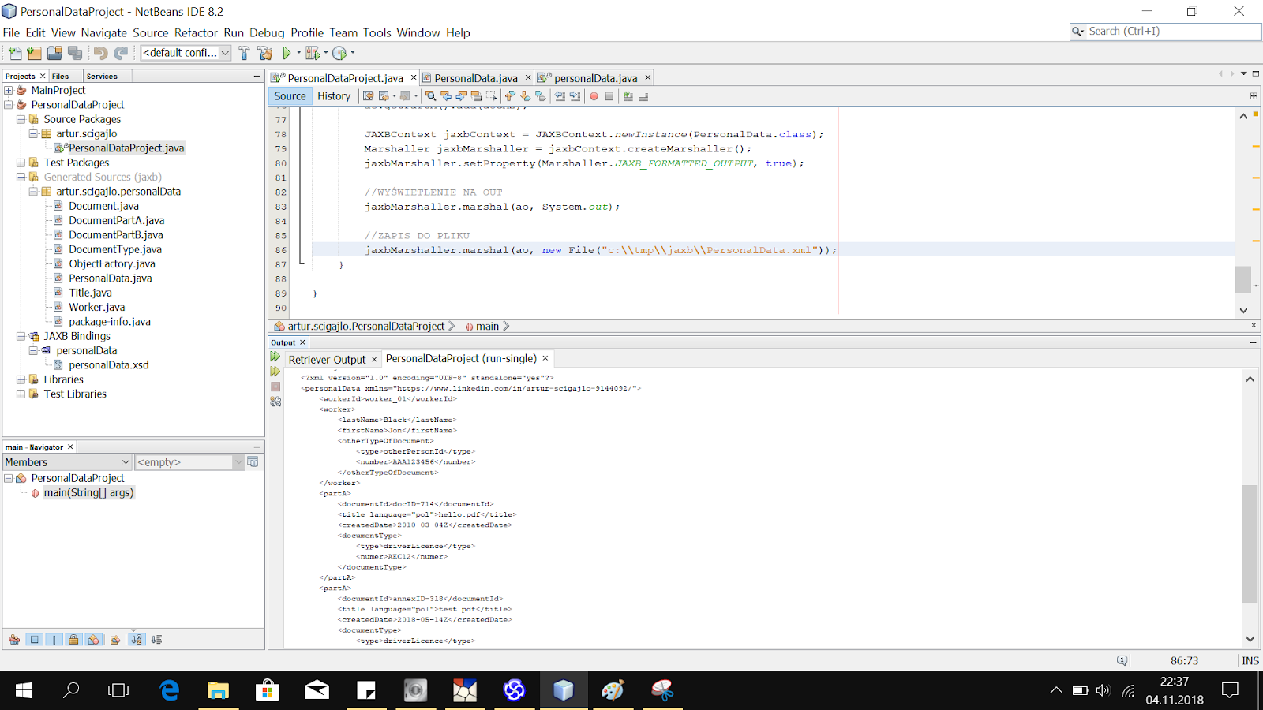Re-run PersonalDataProject from the Output panel
Viewport: 1263px width, 710px height.
pos(275,357)
